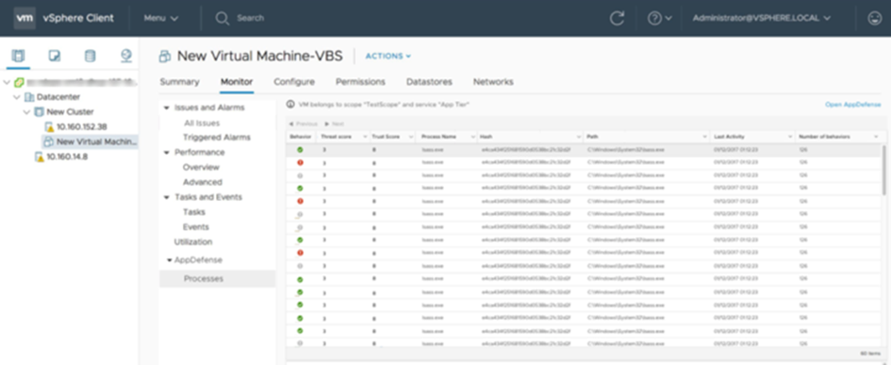Open the ACTIONS dropdown for the VM
The height and width of the screenshot is (365, 891).
[388, 56]
